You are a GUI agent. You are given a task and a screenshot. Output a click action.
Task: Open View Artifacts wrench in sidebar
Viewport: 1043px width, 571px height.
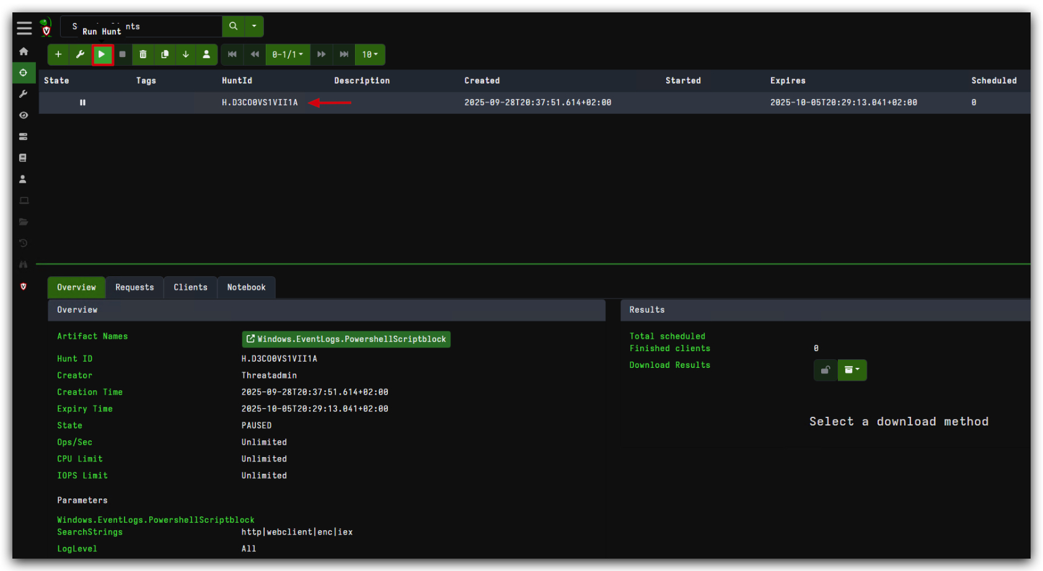coord(24,94)
